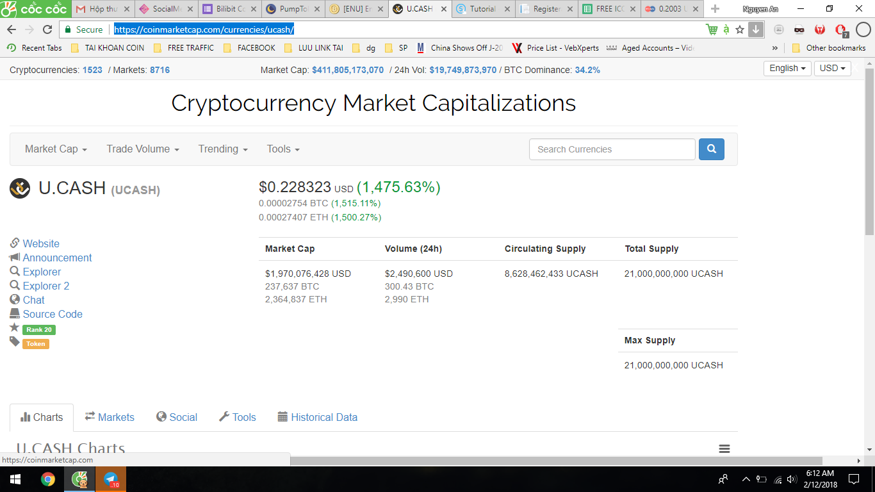Open the Social tab
875x492 pixels.
177,418
